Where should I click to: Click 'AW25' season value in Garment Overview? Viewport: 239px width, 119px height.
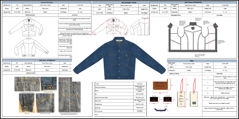click(x=17, y=9)
